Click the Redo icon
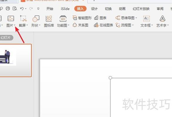Image resolution: width=172 pixels, height=117 pixels. tap(31, 9)
